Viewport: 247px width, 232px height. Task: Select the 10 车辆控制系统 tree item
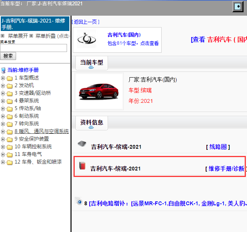click(x=33, y=147)
